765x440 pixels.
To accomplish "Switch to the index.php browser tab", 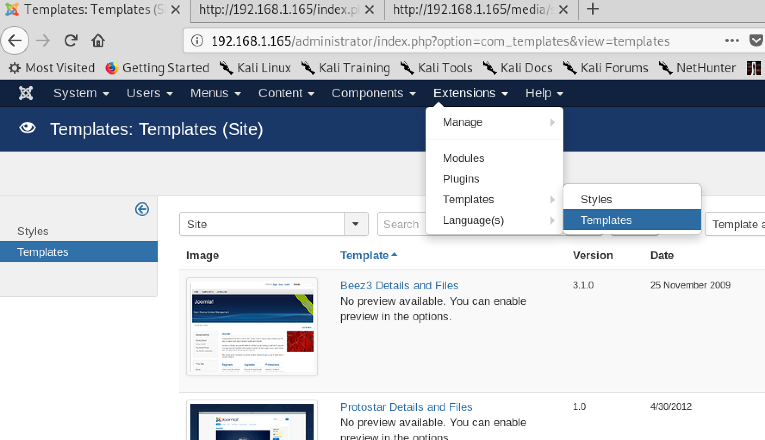I will tap(279, 9).
